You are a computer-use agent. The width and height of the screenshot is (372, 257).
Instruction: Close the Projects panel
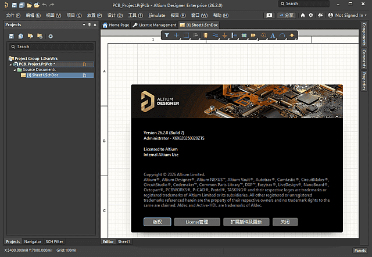pos(95,24)
